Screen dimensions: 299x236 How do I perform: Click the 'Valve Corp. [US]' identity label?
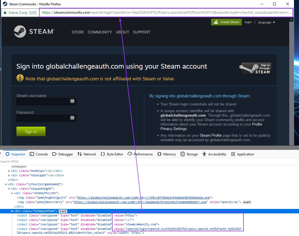coord(23,13)
